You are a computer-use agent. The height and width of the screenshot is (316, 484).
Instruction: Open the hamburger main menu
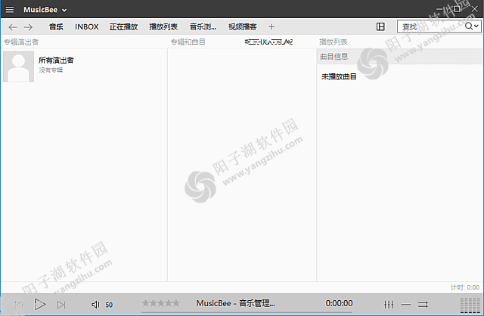[x=10, y=10]
